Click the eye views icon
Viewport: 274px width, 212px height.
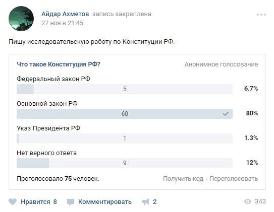[248, 201]
